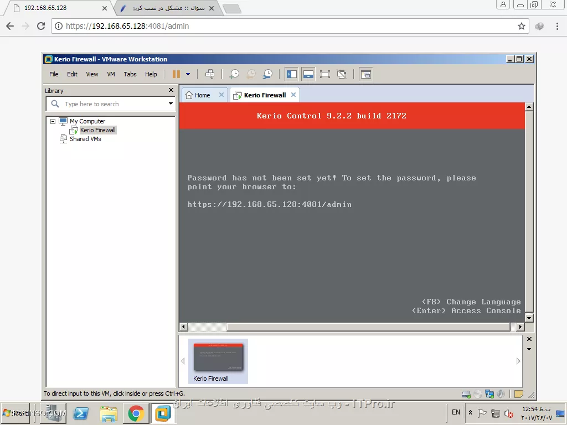Click the VMware pause (suspend) button
Screen dimensions: 567x425
[176, 75]
